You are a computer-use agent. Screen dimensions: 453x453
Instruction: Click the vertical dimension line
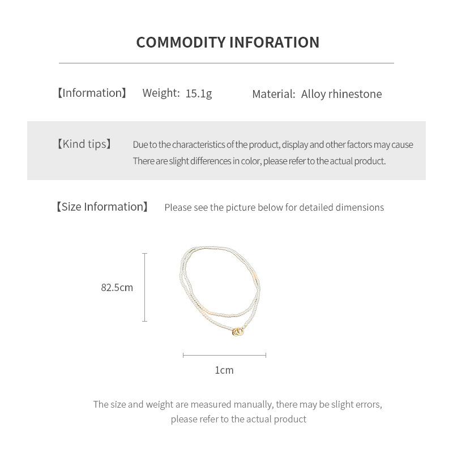click(145, 287)
